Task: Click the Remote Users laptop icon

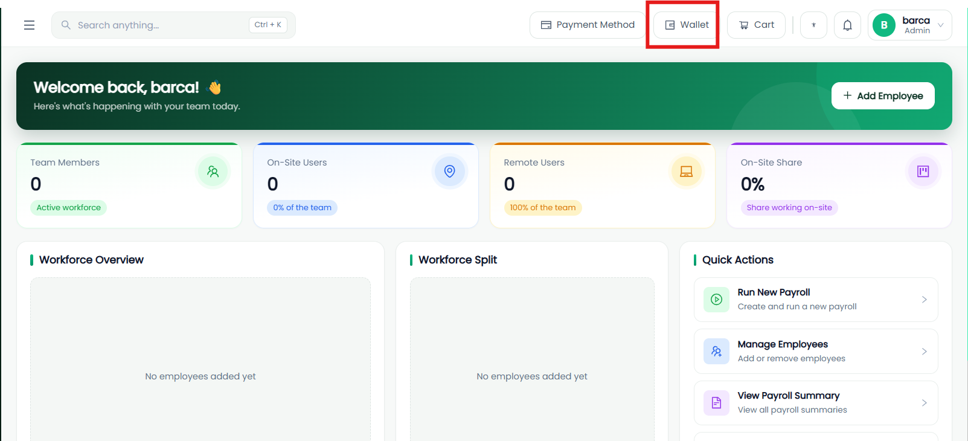Action: coord(687,172)
